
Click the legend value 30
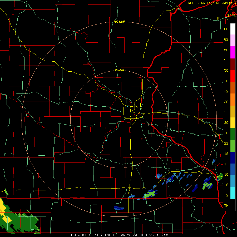(x=226, y=122)
